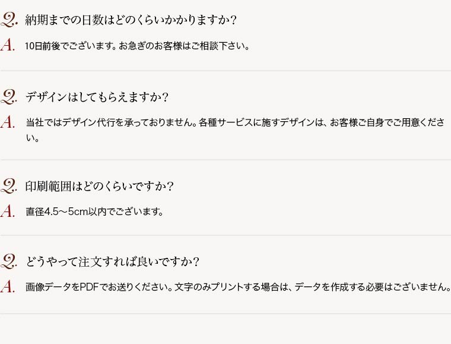
Task: Click the Q icon beside 印刷範囲 question
Action: point(9,186)
